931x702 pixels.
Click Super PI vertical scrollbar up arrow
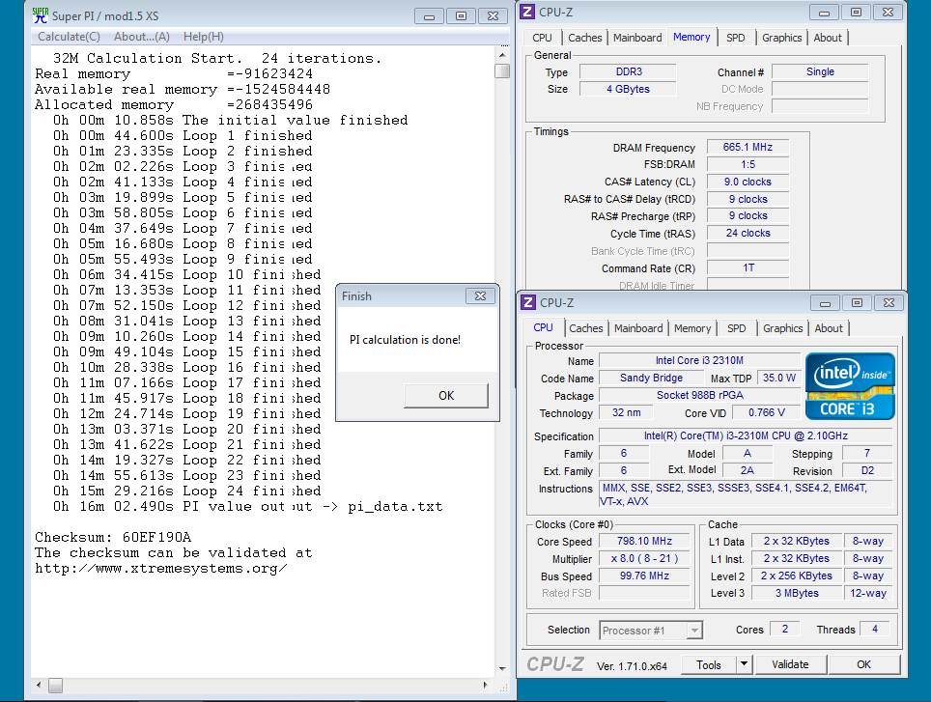[502, 55]
